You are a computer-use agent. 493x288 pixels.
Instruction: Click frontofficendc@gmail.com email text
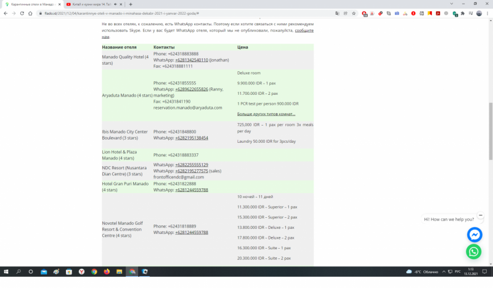179,177
